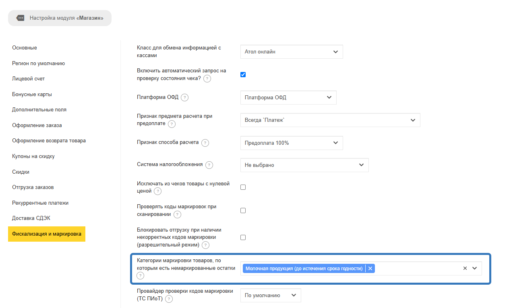Expand the Предоплата 100% dropdown
The image size is (509, 308).
(292, 143)
